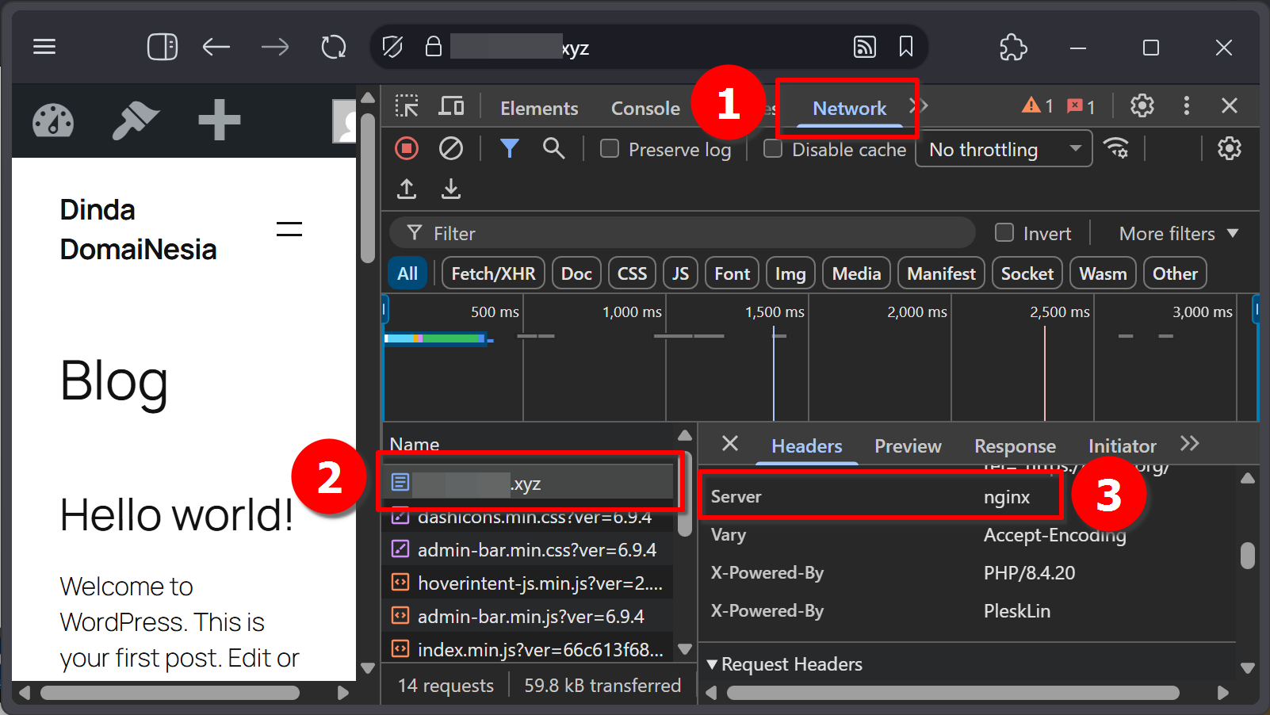Screen dimensions: 1270x715
Task: Open network conditions wifi icon
Action: click(1117, 148)
